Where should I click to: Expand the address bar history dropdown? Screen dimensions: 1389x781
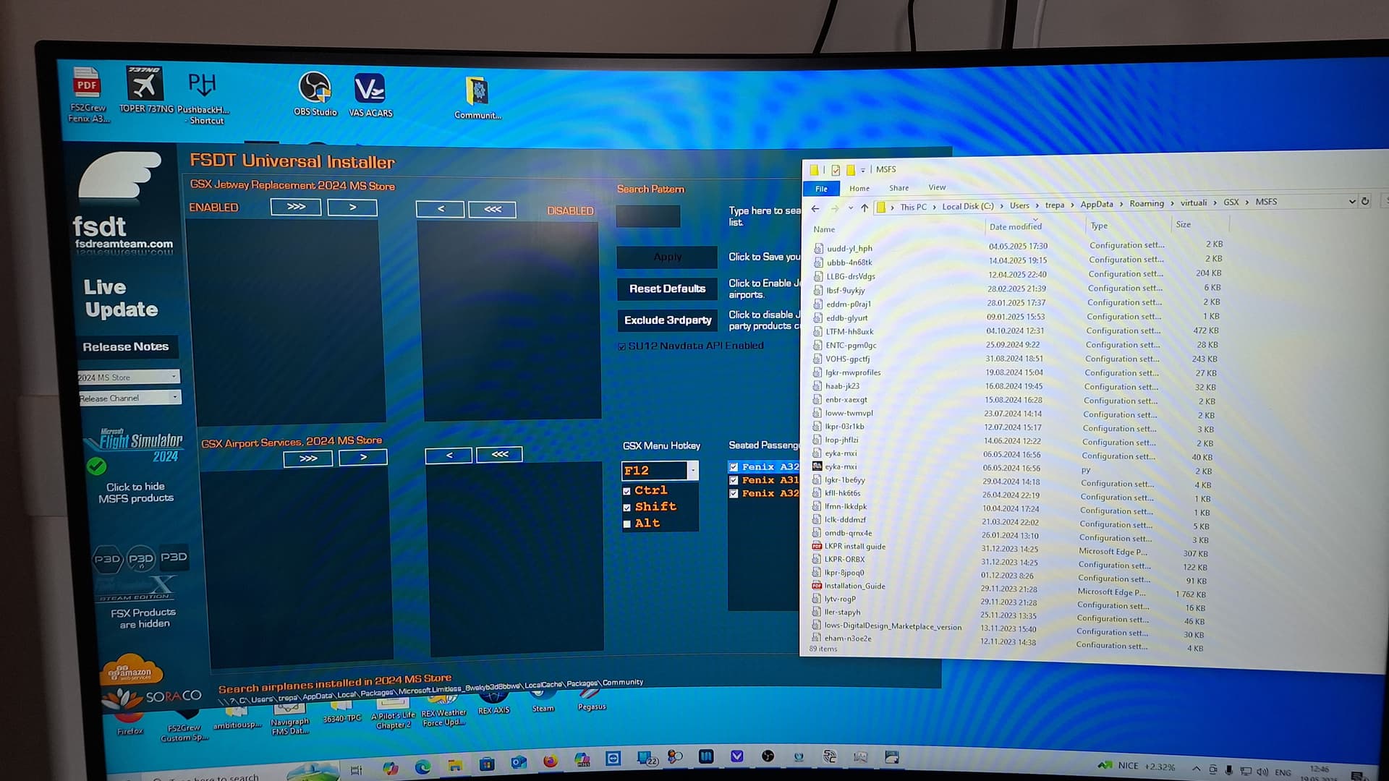click(x=1351, y=202)
